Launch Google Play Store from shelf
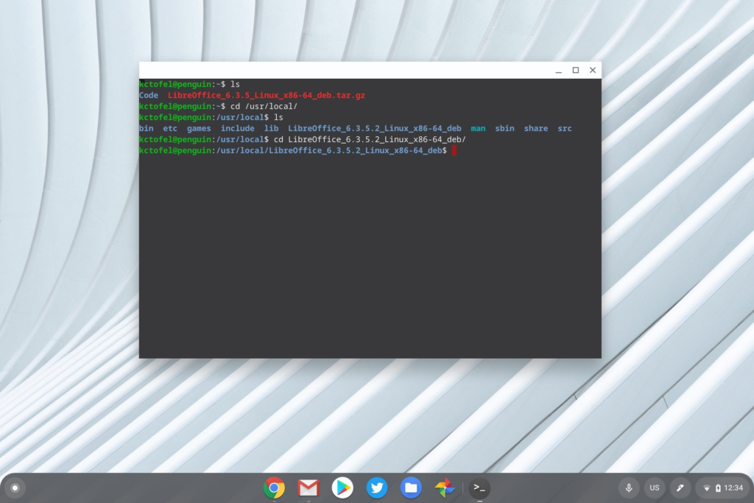 (342, 488)
